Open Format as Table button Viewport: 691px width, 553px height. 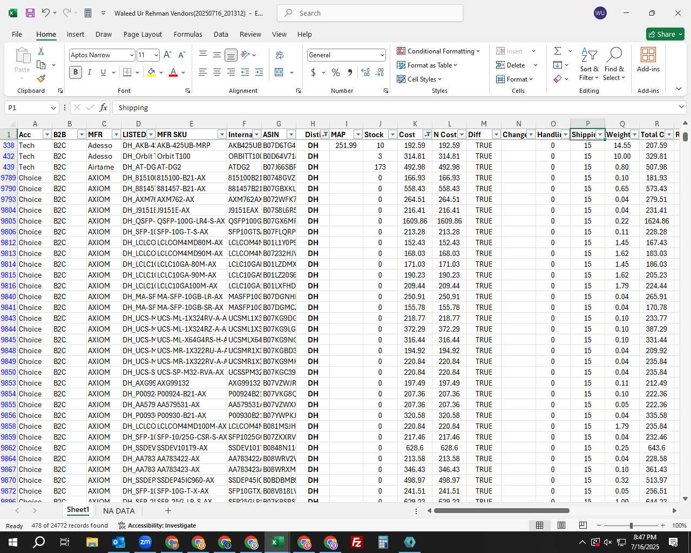427,65
